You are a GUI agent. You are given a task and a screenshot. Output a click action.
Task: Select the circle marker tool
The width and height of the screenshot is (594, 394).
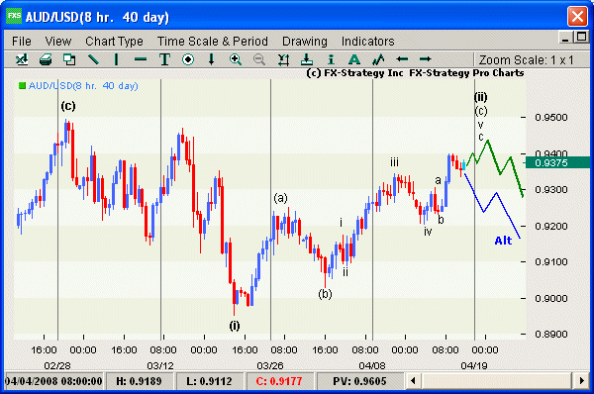188,59
